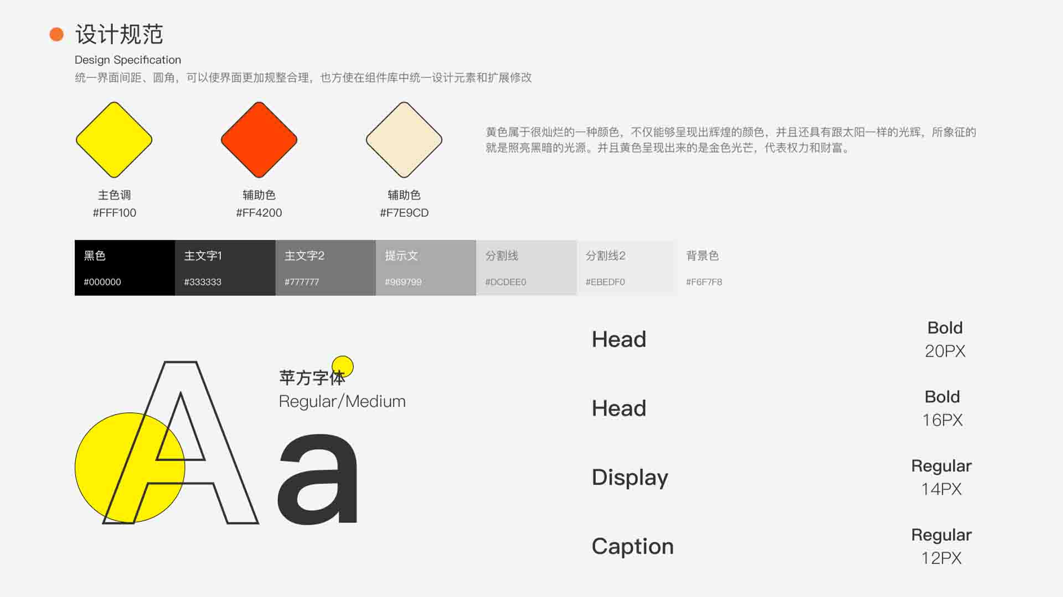Select the #EBEDF0 divider color block
This screenshot has width=1063, height=597.
click(x=626, y=268)
